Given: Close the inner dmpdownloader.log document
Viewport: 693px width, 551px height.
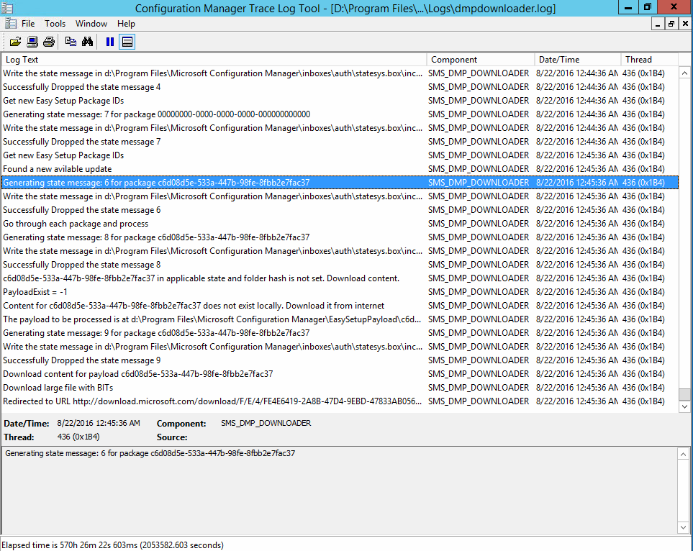Looking at the screenshot, I should pos(685,24).
